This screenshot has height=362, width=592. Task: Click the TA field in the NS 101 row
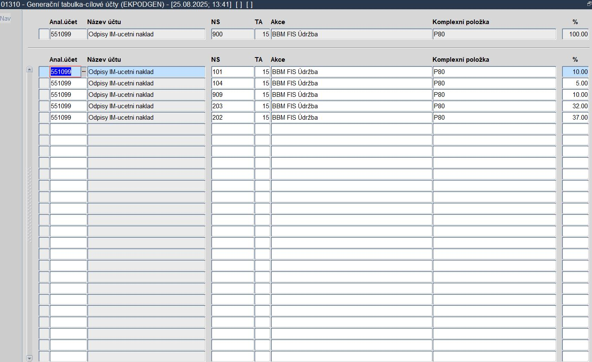pyautogui.click(x=262, y=72)
